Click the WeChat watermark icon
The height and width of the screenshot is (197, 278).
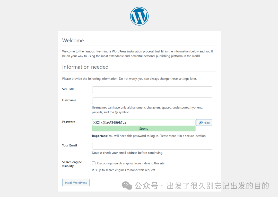[x=127, y=185]
